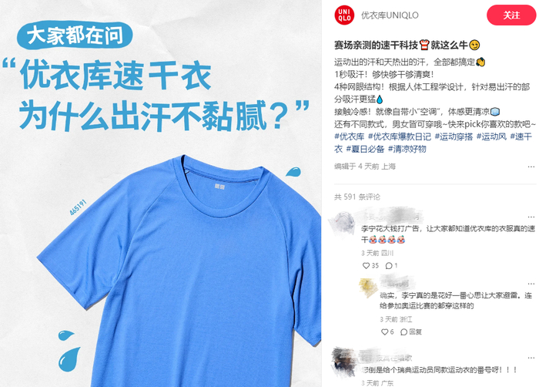Image resolution: width=539 pixels, height=387 pixels.
Task: Open more options for the first comment
Action: (531, 217)
